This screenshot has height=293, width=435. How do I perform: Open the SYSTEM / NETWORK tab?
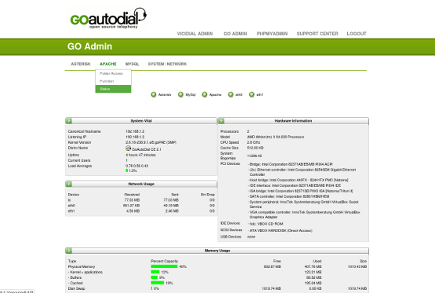pyautogui.click(x=167, y=64)
